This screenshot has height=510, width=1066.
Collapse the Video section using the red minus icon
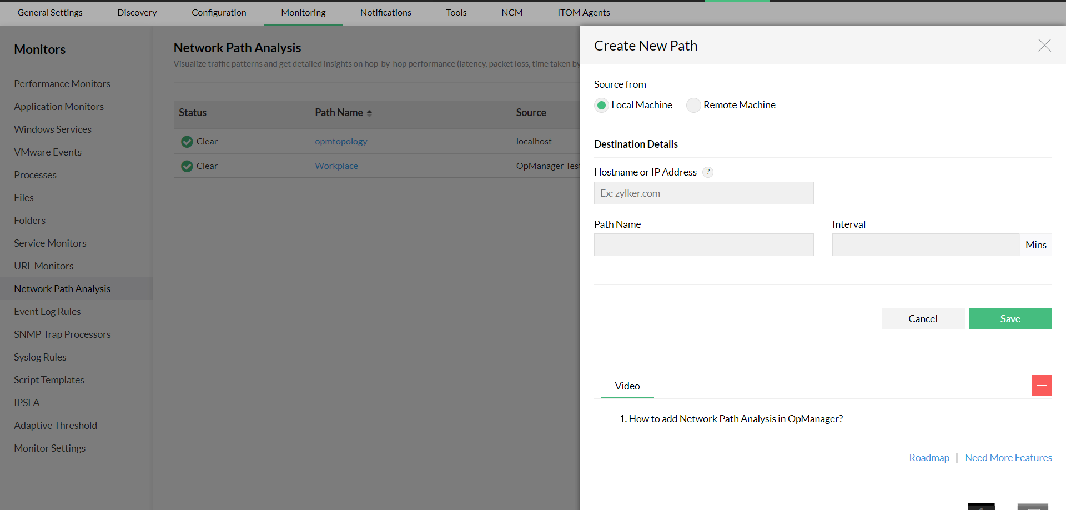tap(1041, 385)
